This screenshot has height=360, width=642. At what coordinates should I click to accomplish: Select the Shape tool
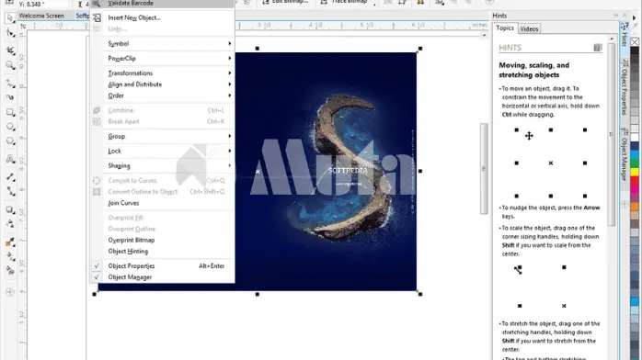coord(10,33)
